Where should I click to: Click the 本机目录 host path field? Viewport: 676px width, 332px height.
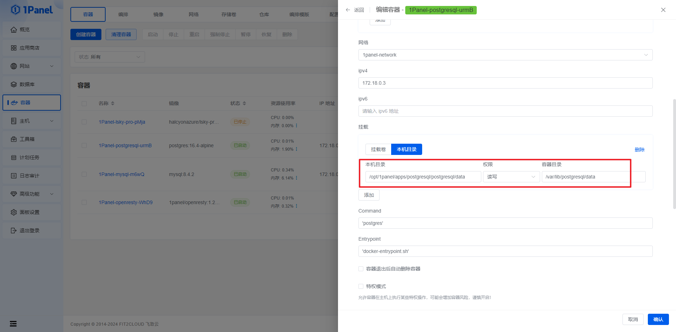(x=423, y=177)
